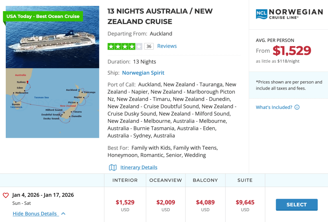The width and height of the screenshot is (328, 222).
Task: Click the Interior column header
Action: click(125, 180)
